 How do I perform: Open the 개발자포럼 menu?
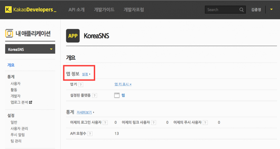click(x=134, y=10)
